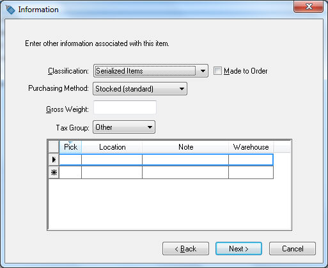
Task: Select the first row Warehouse cell
Action: (251, 159)
